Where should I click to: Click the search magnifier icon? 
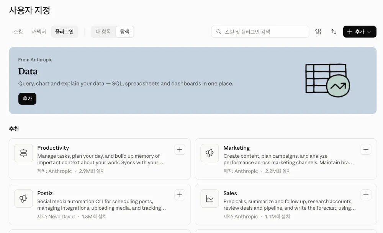click(x=219, y=32)
